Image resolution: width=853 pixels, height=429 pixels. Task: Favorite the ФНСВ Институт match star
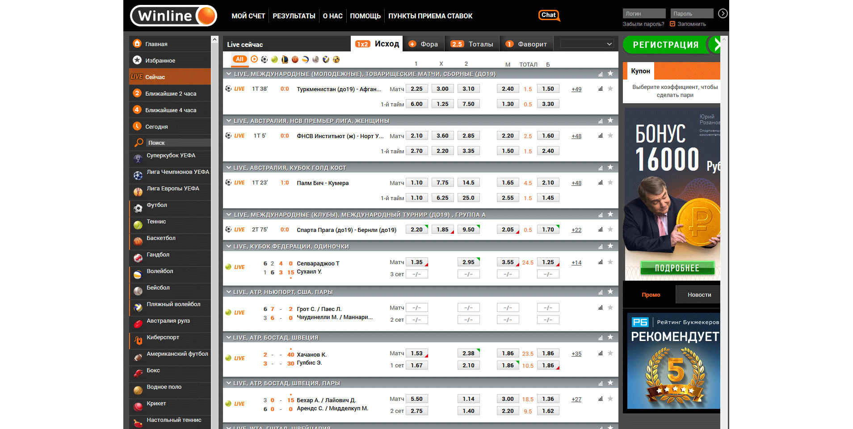610,135
